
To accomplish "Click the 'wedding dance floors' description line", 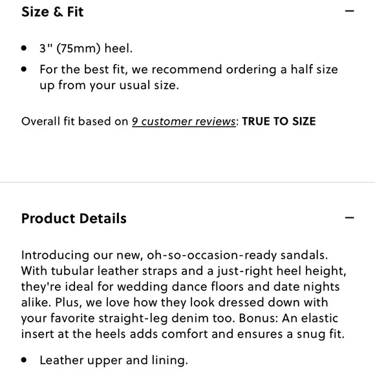I will pyautogui.click(x=180, y=287).
